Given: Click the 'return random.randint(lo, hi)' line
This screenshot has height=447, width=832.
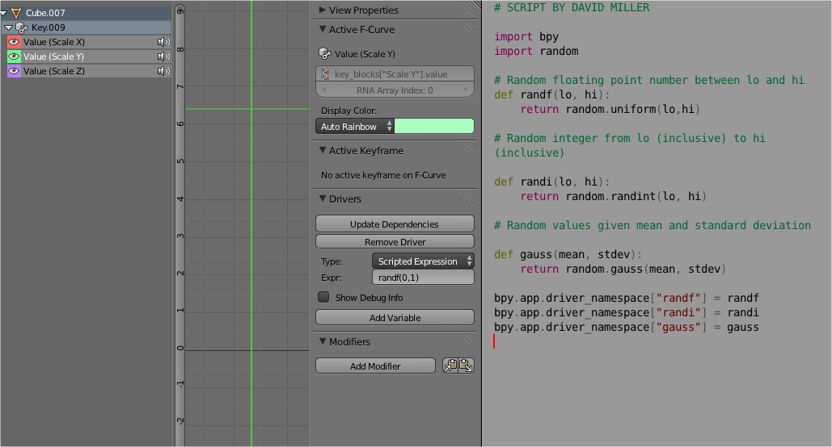Looking at the screenshot, I should 613,197.
